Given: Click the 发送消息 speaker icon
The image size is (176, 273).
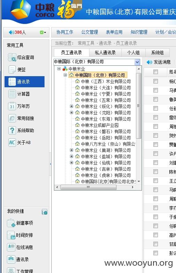Looking at the screenshot, I should coord(149,62).
